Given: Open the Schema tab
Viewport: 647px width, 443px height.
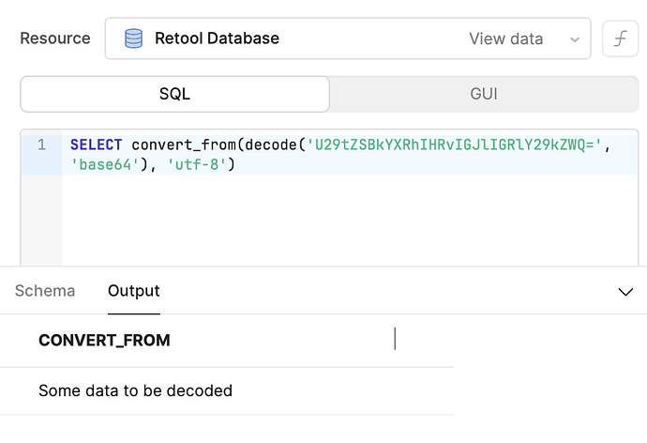Looking at the screenshot, I should click(45, 291).
